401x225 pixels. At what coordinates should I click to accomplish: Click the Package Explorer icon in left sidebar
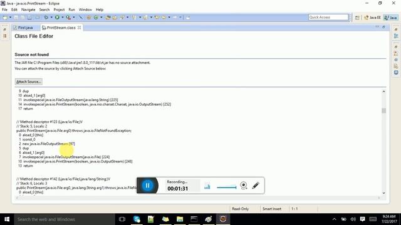(5, 36)
